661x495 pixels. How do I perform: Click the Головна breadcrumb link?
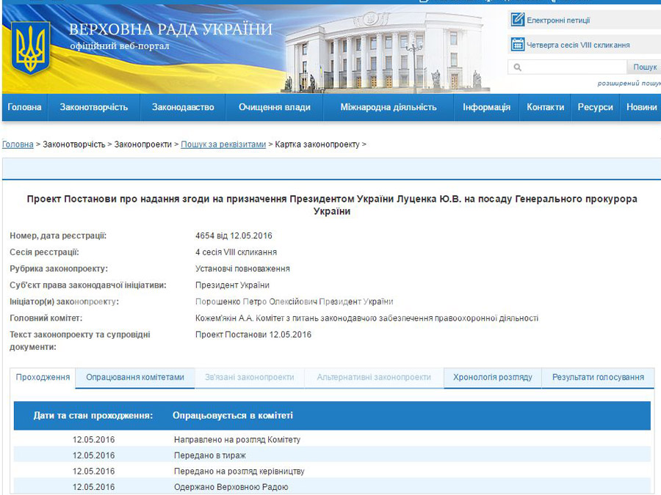tap(18, 144)
